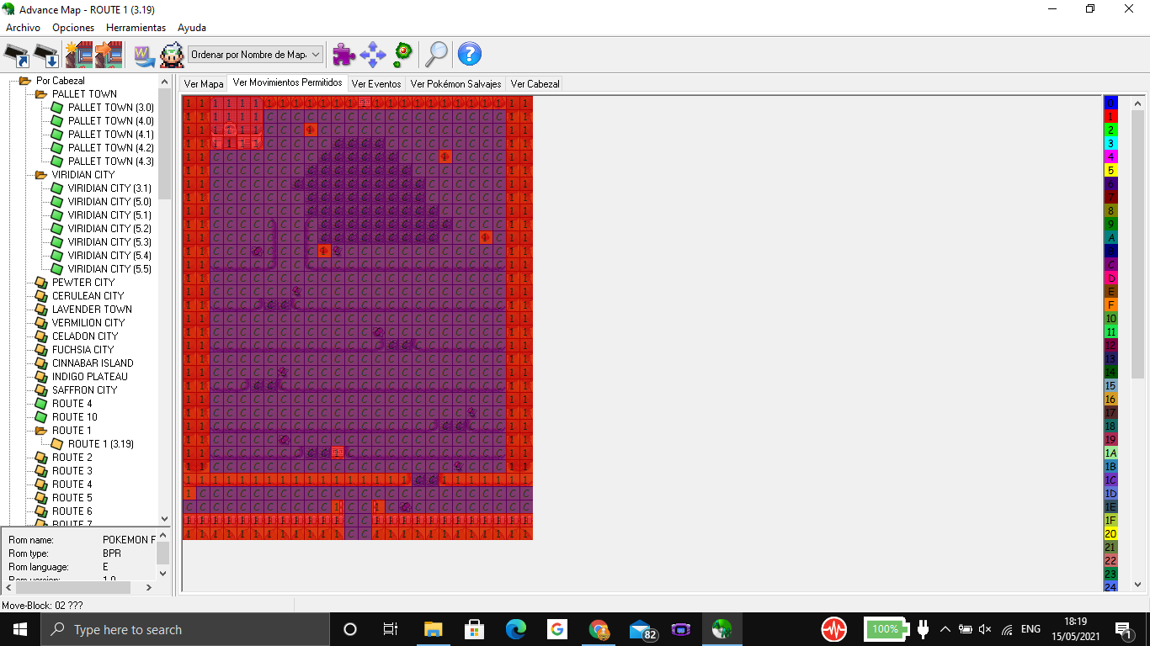
Task: Select movement permission C in the palette
Action: click(1111, 263)
